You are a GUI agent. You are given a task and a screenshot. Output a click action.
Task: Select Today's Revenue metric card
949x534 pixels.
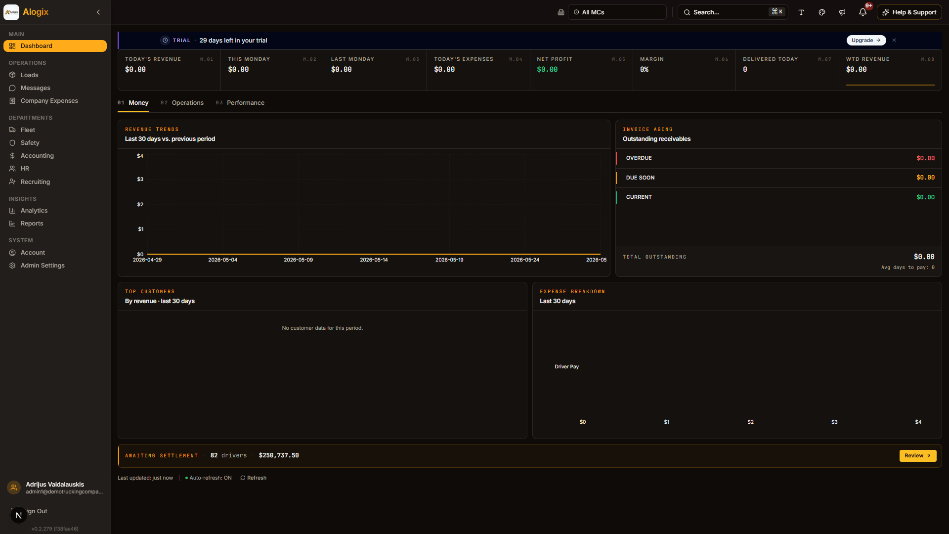[x=169, y=70]
